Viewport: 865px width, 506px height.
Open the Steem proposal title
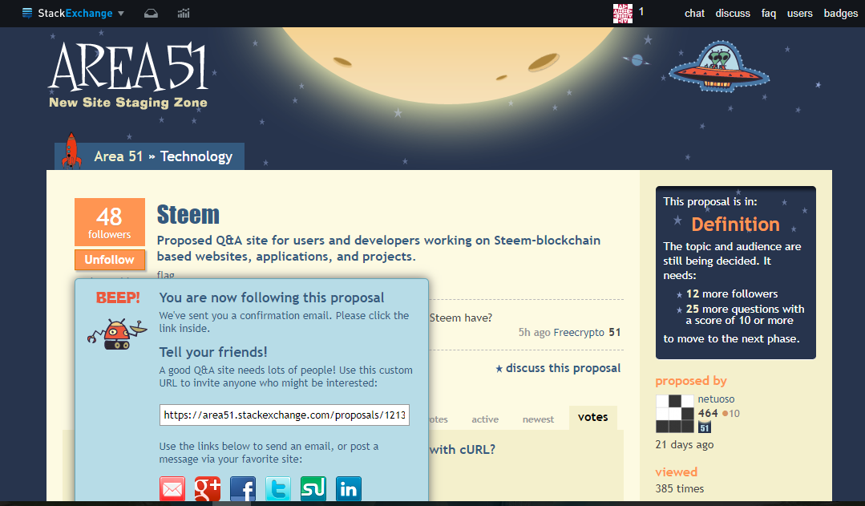pyautogui.click(x=188, y=215)
